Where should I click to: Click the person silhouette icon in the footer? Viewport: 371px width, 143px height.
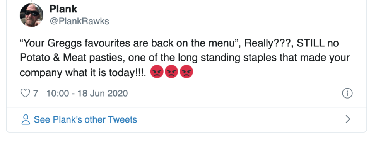(x=26, y=119)
